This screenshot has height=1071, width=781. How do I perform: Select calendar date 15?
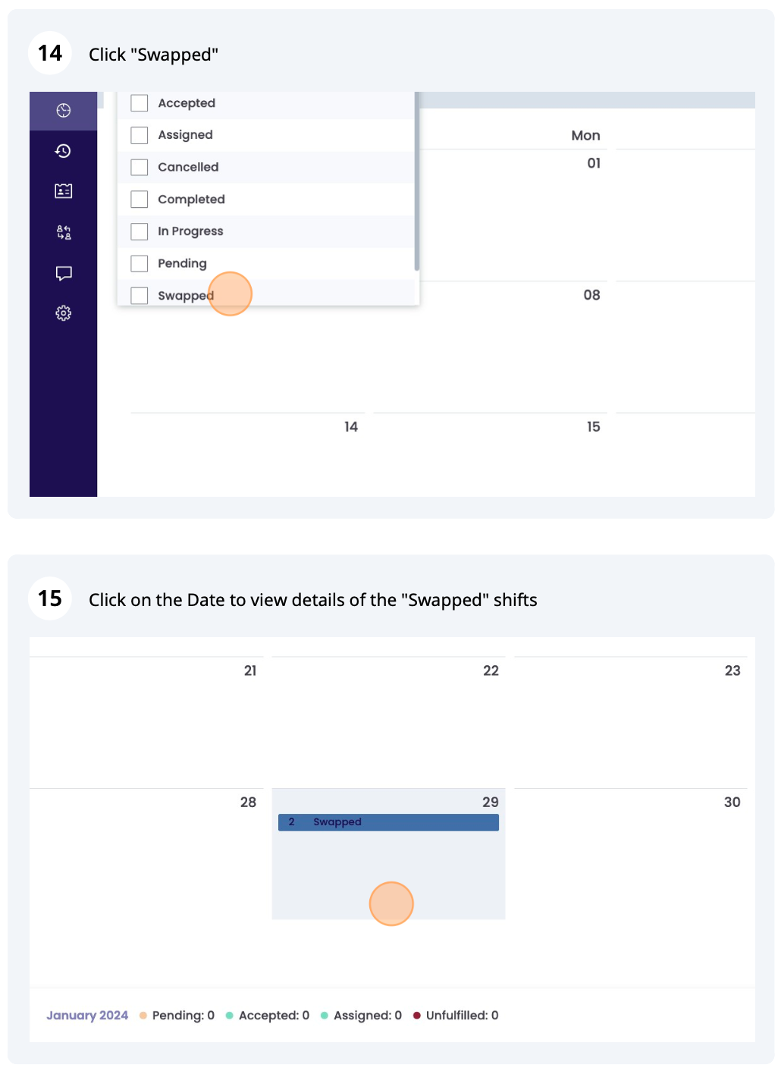[x=593, y=427]
